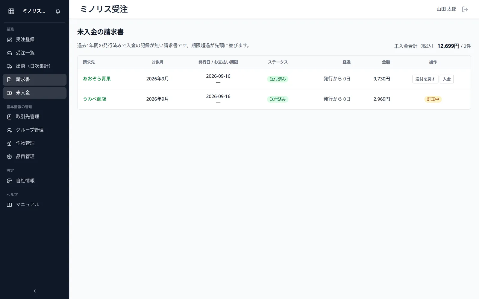Open 出荷（日次集計） page
Image resolution: width=479 pixels, height=299 pixels.
click(35, 66)
